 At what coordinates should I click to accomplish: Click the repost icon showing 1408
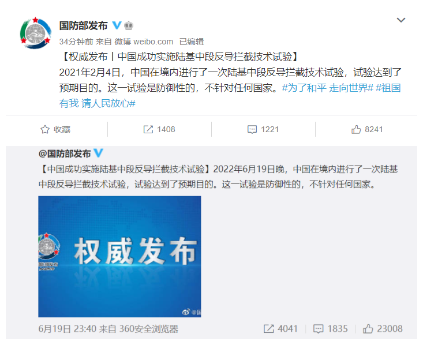tap(159, 129)
